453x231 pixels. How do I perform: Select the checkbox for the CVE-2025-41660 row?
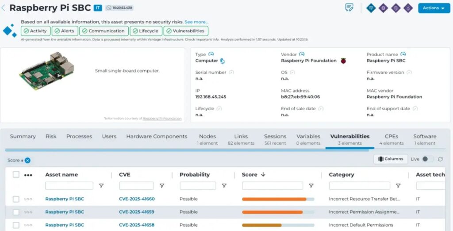16,199
